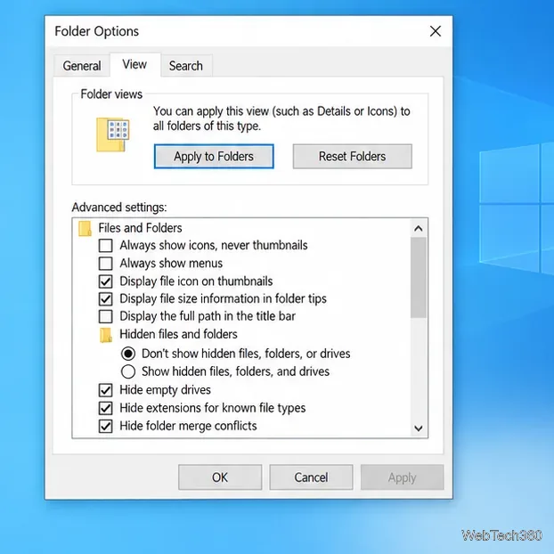Enable Display the full path checkbox
The image size is (554, 554).
(106, 316)
